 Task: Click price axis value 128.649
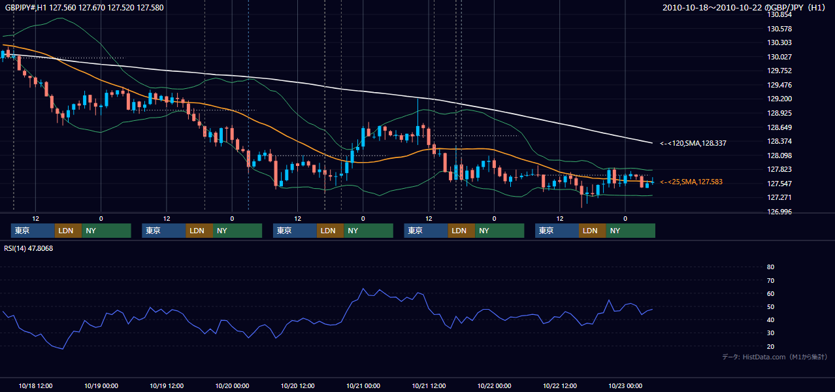779,127
